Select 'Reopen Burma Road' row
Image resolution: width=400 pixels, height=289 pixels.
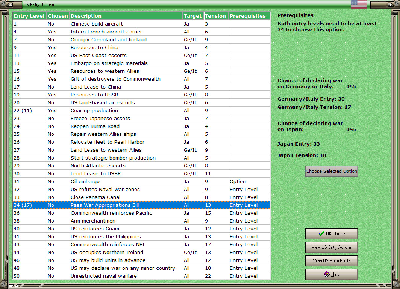142,126
